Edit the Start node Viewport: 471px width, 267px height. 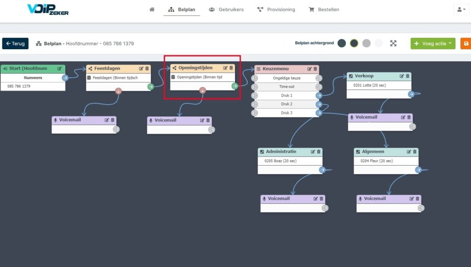point(59,69)
